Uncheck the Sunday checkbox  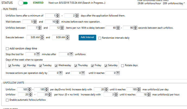(10, 65)
